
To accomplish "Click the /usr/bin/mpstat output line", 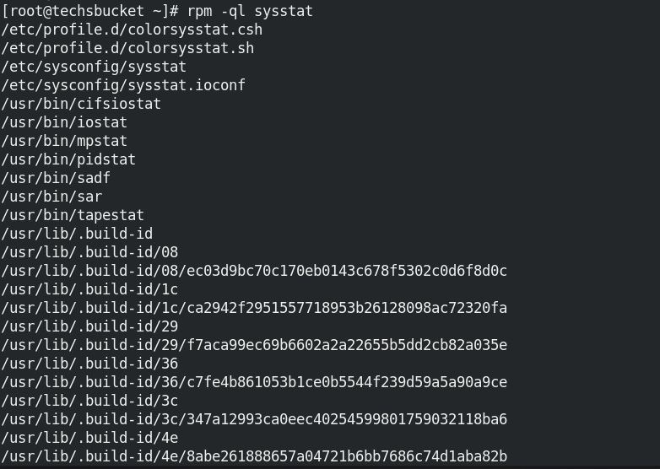I will [64, 141].
